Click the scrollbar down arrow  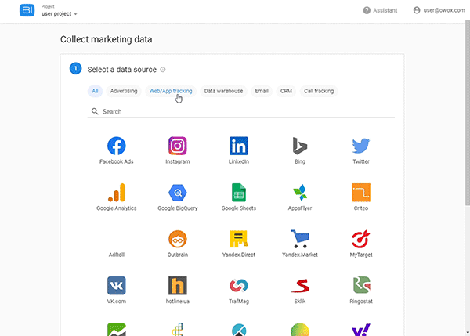pyautogui.click(x=468, y=332)
